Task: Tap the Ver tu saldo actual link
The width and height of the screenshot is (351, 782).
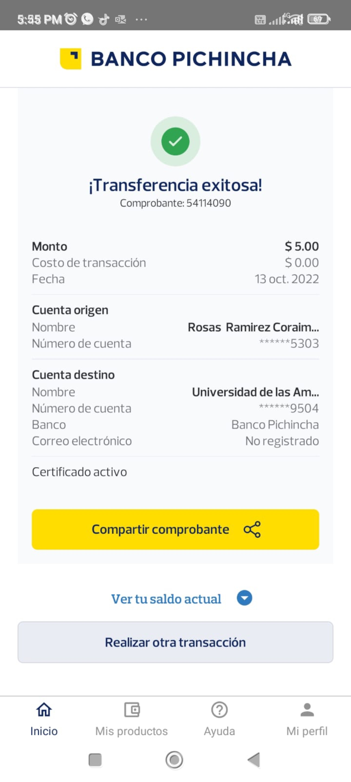Action: (x=166, y=599)
